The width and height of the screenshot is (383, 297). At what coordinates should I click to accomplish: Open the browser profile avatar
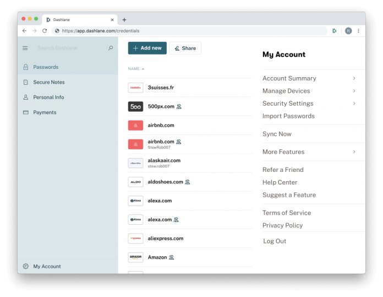[348, 31]
